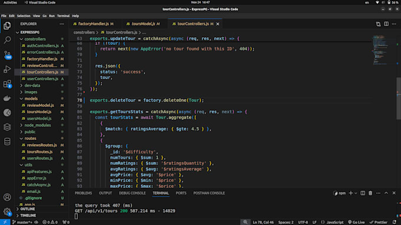Open the Accounts profile icon
This screenshot has width=401, height=225.
click(x=7, y=197)
